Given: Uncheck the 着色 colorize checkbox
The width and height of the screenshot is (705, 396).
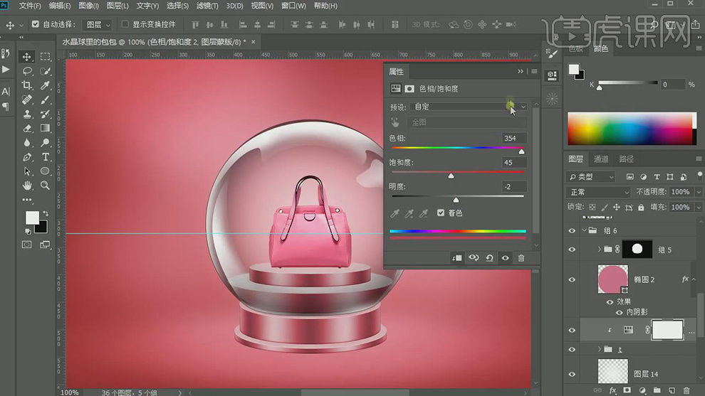Looking at the screenshot, I should 441,213.
